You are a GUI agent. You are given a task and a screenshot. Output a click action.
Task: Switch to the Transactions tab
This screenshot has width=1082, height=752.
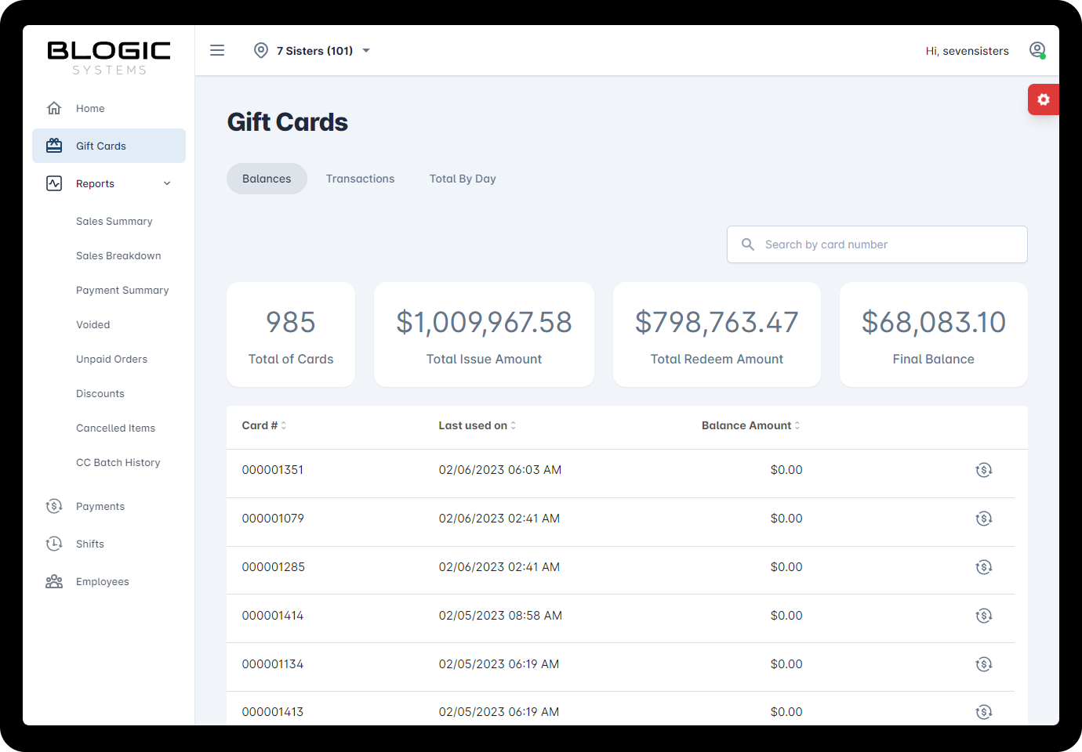pos(360,179)
